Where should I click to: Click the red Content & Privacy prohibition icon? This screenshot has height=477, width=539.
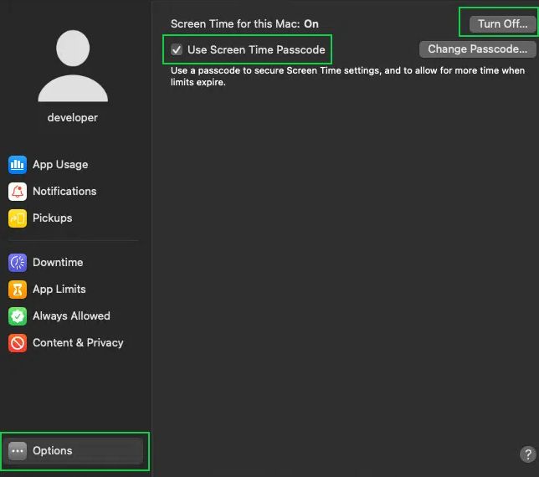(18, 343)
